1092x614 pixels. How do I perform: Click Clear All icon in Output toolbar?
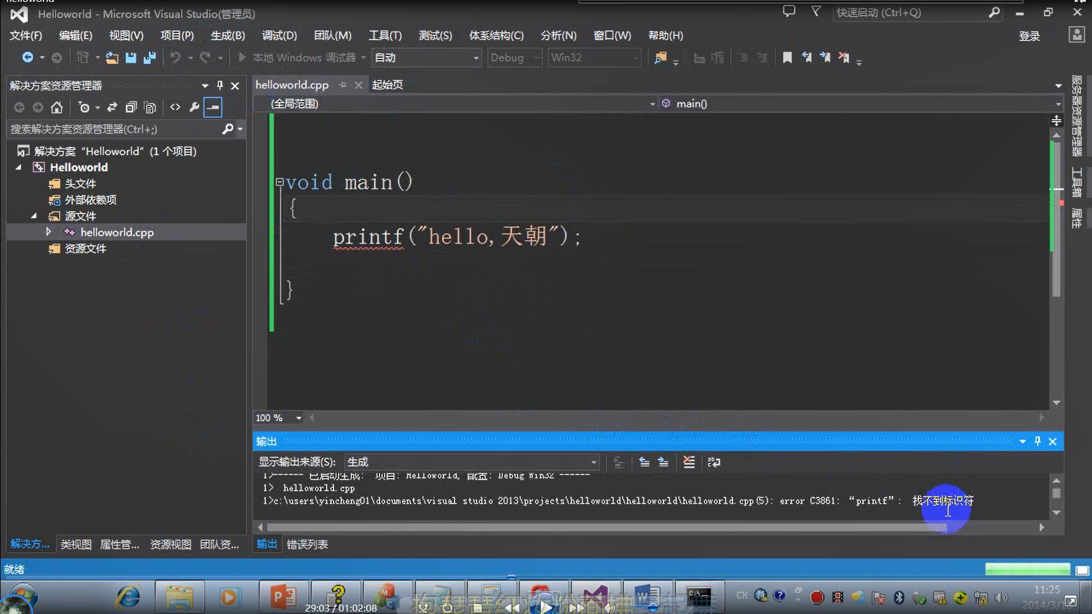coord(688,462)
